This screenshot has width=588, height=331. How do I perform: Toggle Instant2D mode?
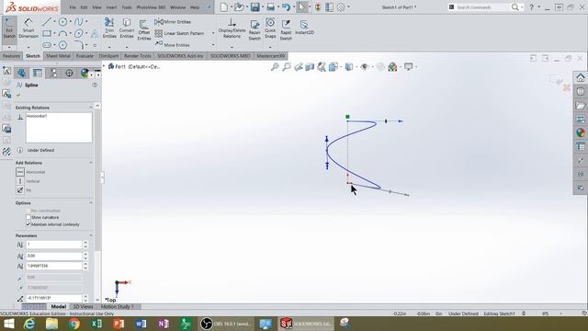tap(304, 28)
